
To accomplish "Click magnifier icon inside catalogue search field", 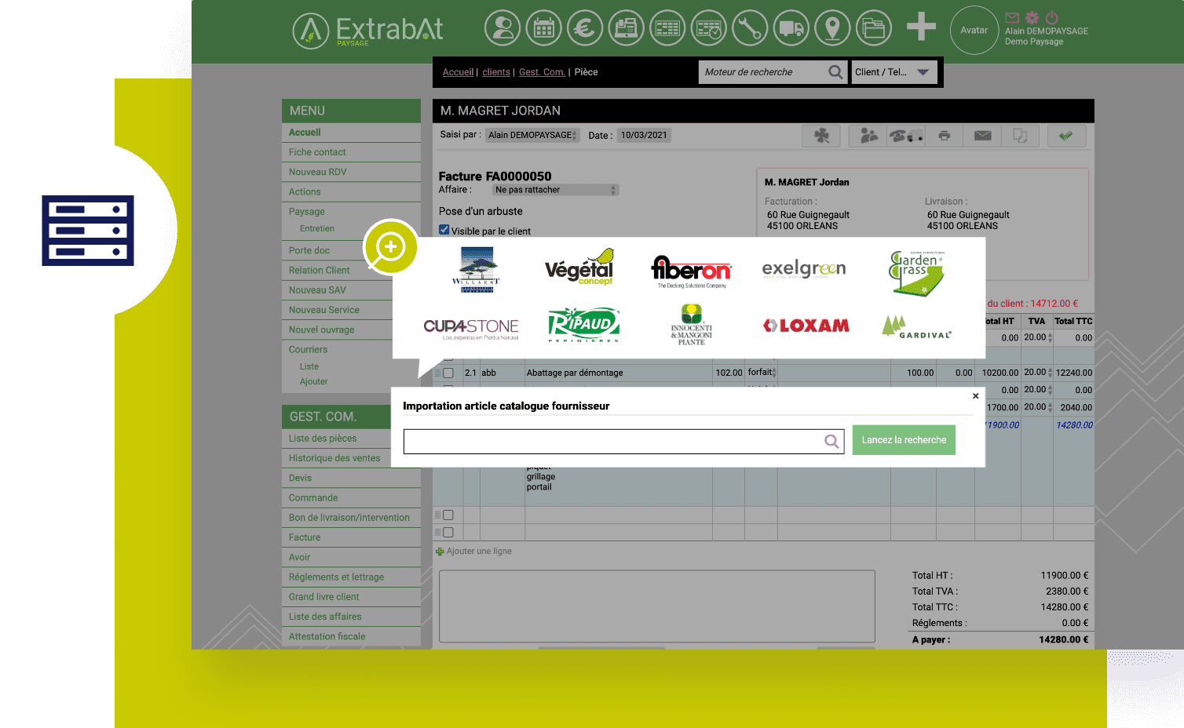I will 831,442.
